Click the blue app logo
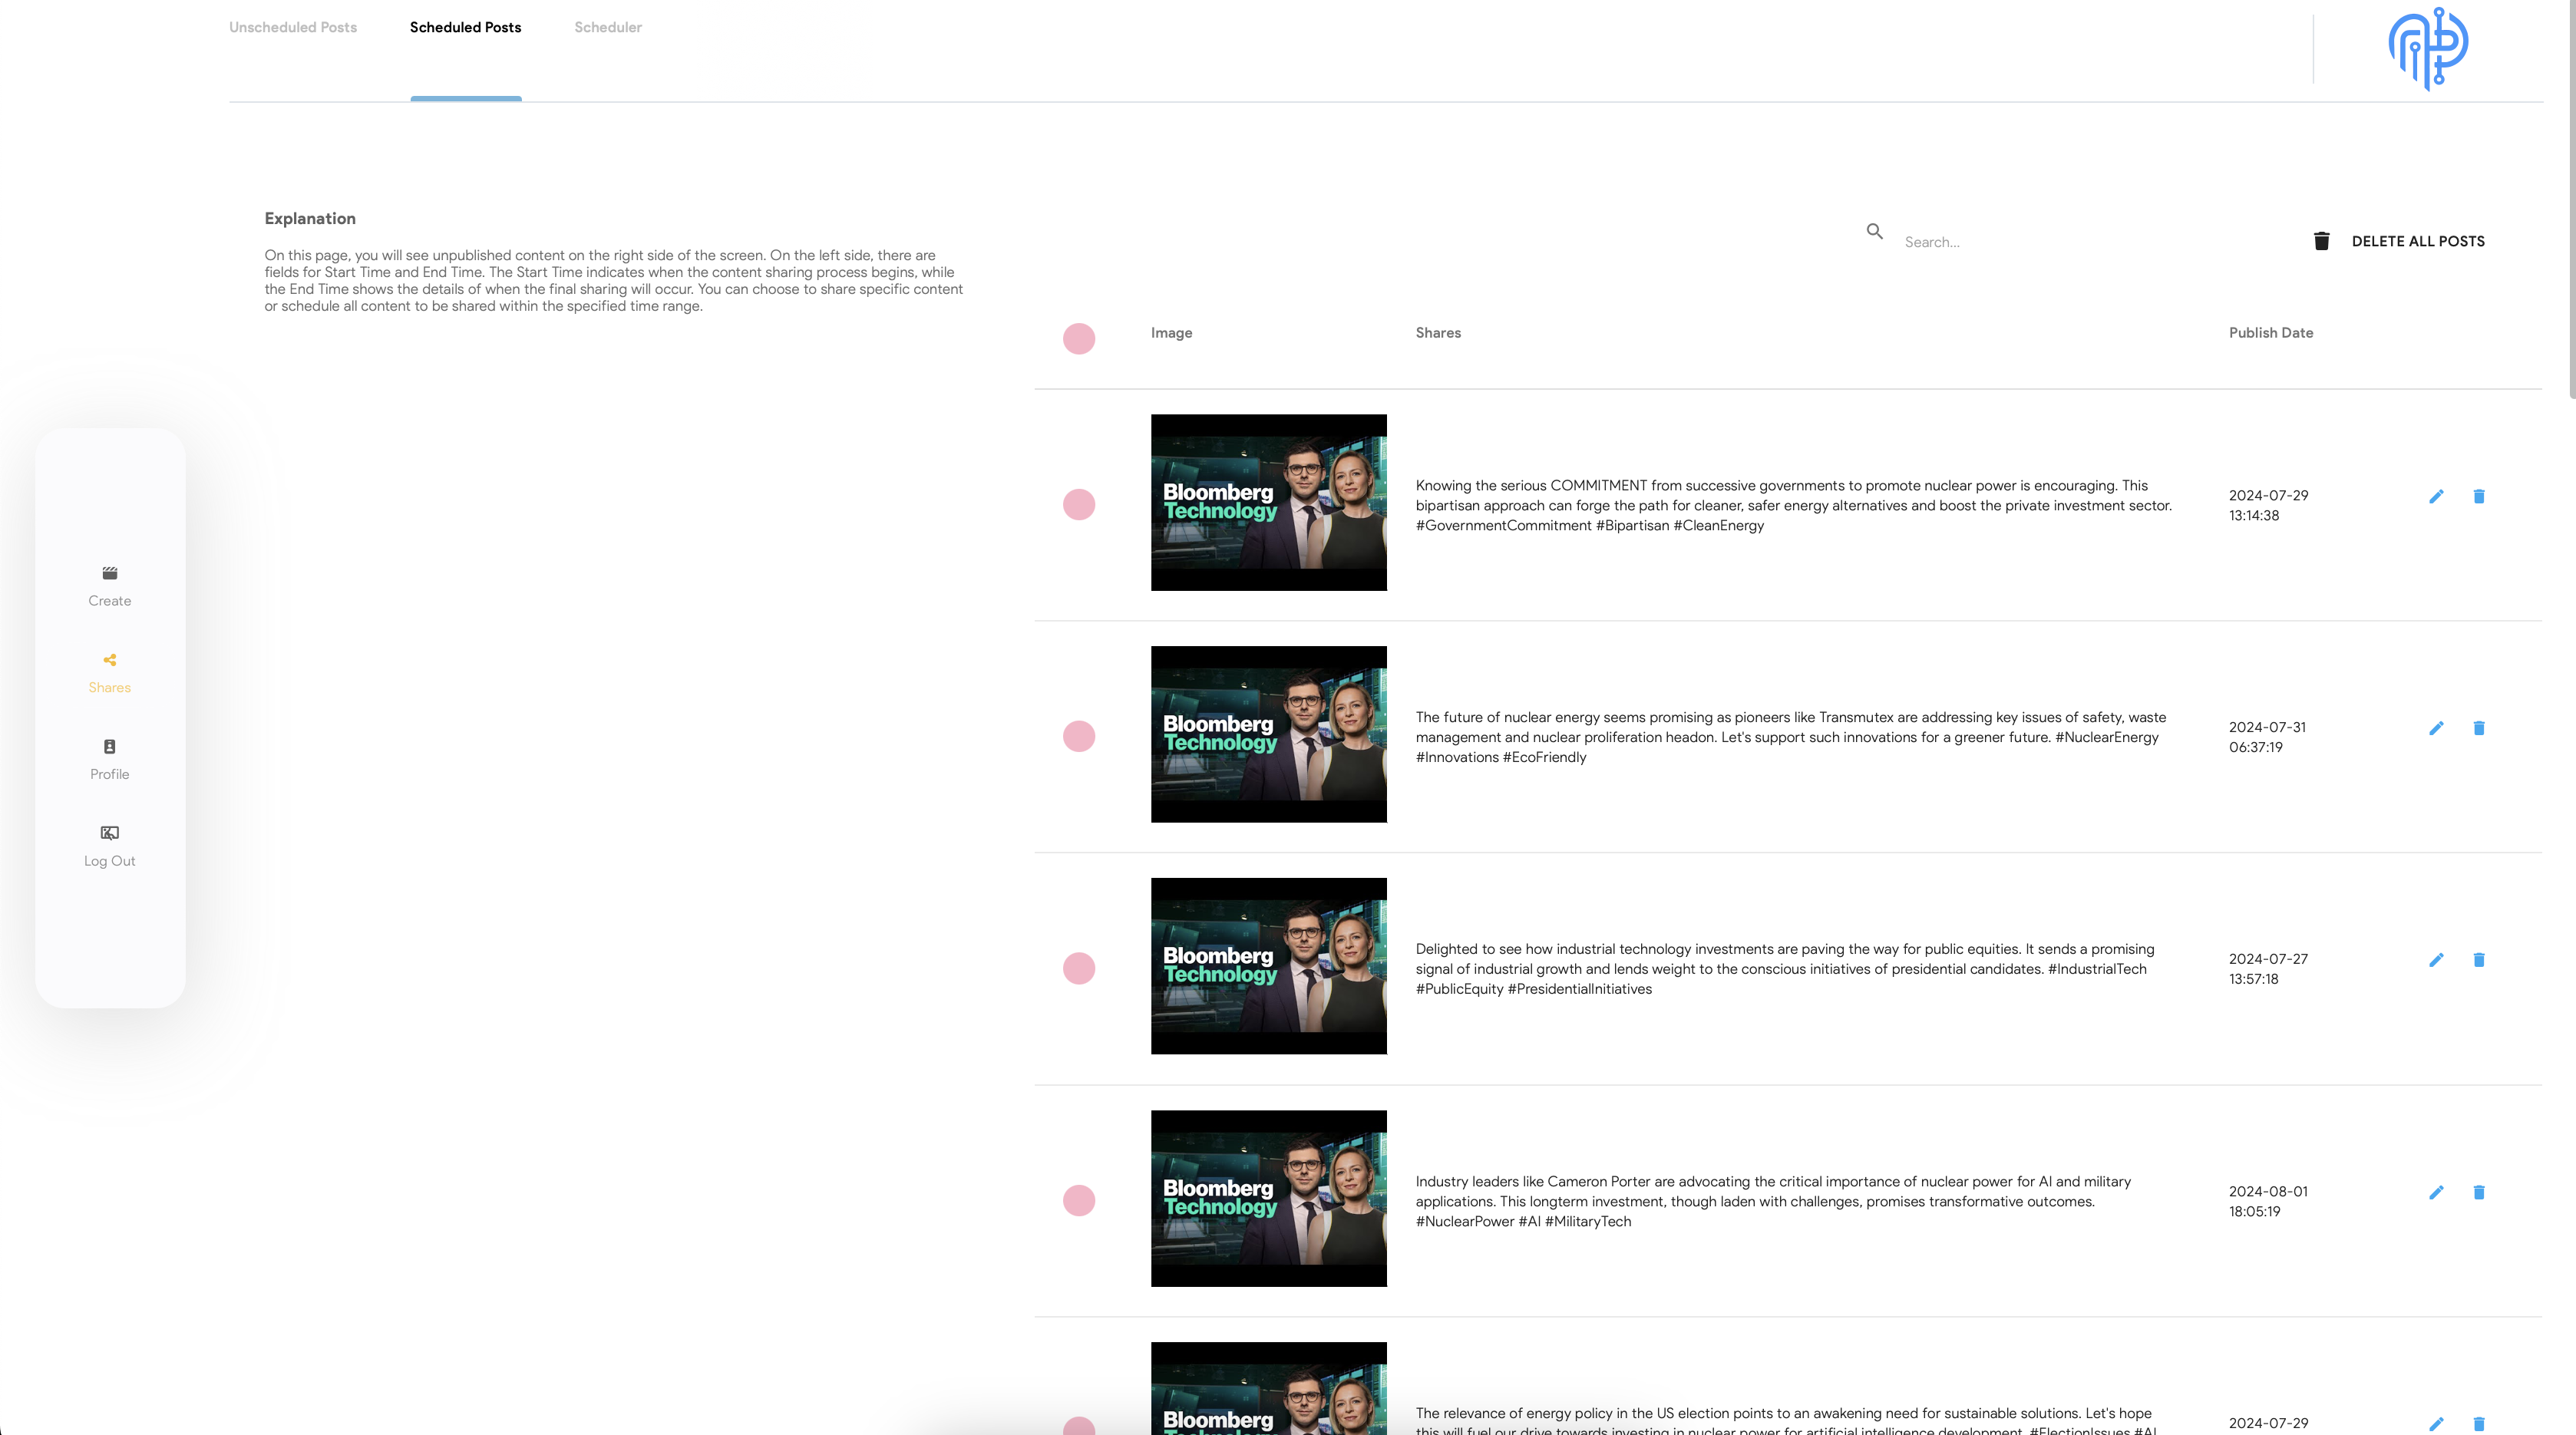This screenshot has width=2576, height=1435. [2428, 48]
